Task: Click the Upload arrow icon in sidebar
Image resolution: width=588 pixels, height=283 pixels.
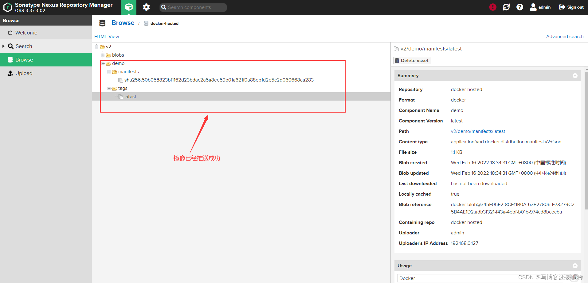Action: 10,73
